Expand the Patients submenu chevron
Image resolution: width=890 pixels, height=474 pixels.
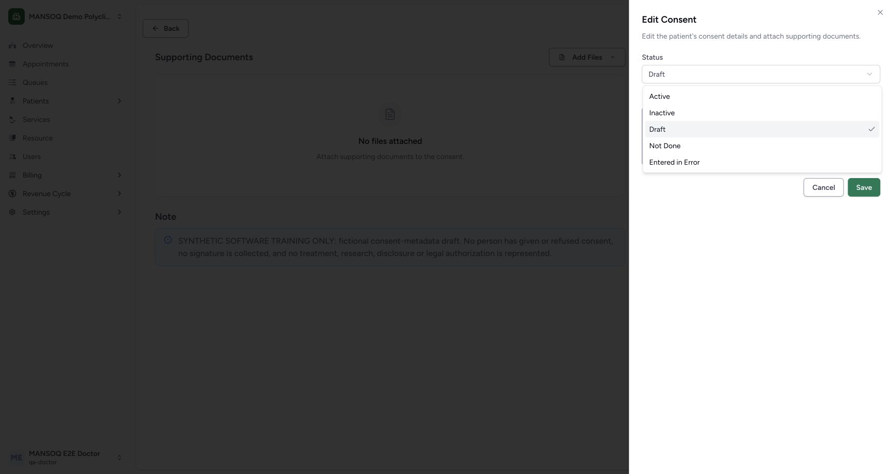[x=119, y=101]
